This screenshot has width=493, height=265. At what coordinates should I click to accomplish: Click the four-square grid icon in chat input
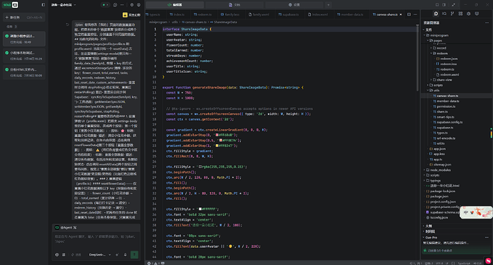pos(64,254)
